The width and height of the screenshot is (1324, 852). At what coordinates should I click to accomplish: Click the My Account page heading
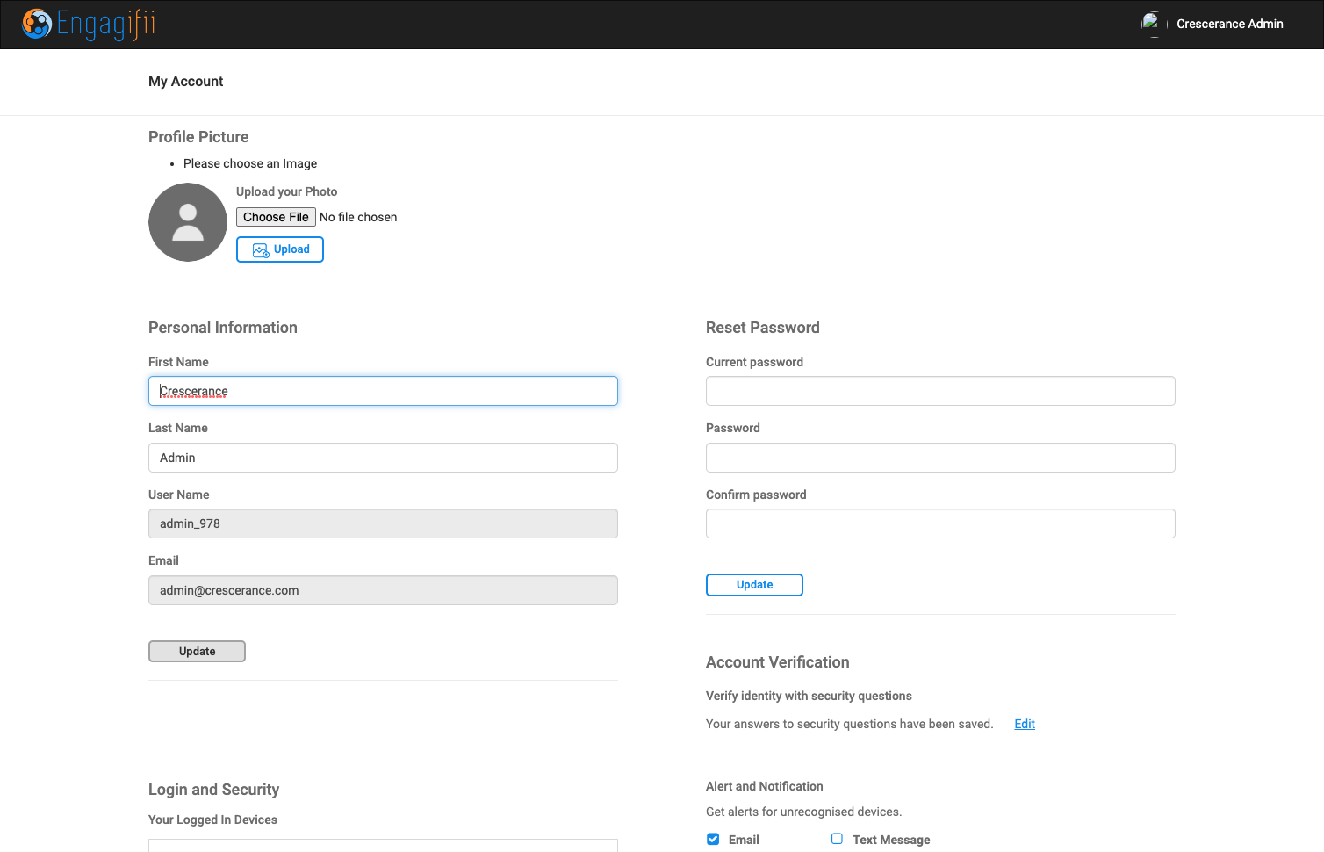coord(186,82)
